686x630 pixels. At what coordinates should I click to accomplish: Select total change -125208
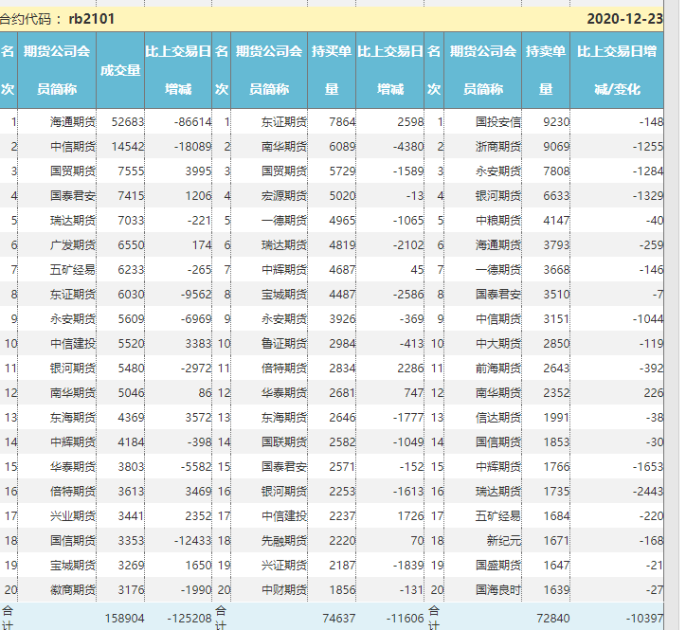189,619
